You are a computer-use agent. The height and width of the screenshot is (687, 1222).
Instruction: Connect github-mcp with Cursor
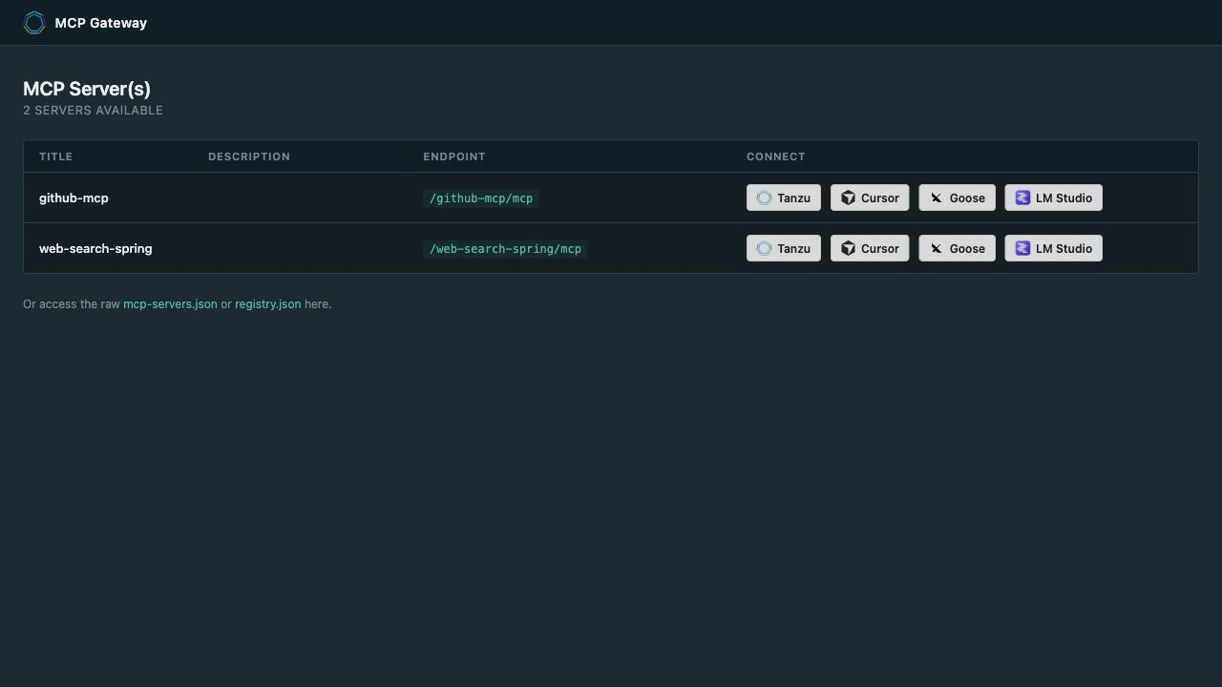click(x=870, y=198)
